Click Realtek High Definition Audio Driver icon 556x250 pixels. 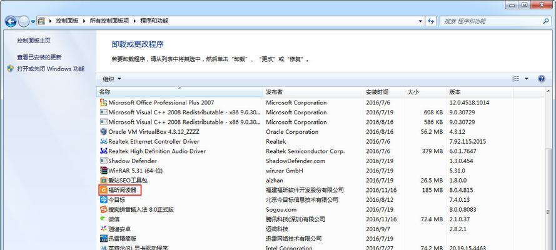(104, 151)
